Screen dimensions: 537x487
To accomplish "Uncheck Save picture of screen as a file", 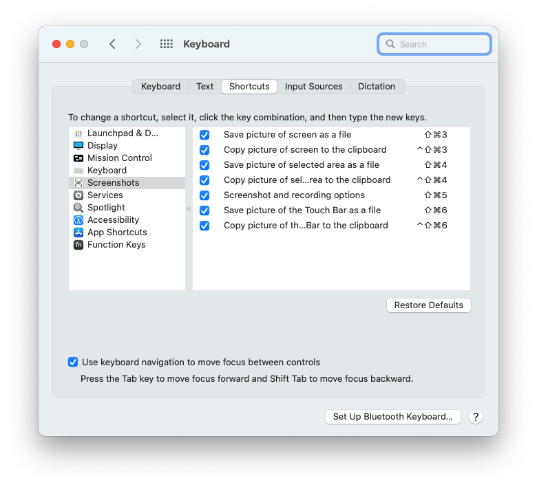I will (204, 135).
